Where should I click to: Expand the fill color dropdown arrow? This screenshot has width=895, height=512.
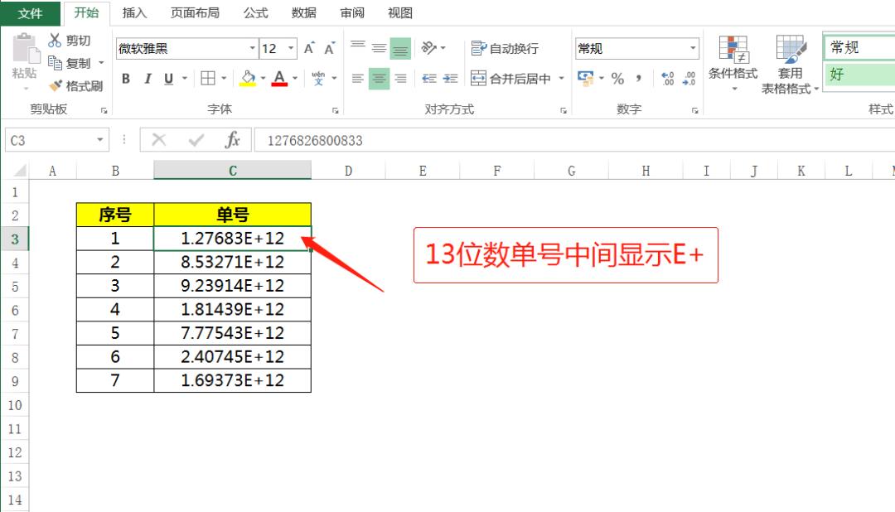tap(263, 78)
